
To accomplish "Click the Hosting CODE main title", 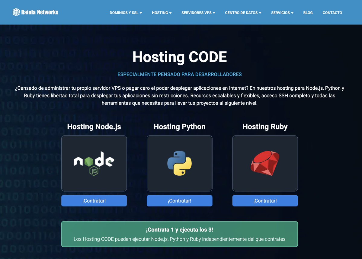I will point(180,57).
